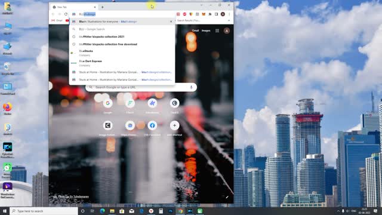382x215 pixels.
Task: Pick 'blufftitler bixpacks collection 2021' suggestion
Action: coord(122,36)
